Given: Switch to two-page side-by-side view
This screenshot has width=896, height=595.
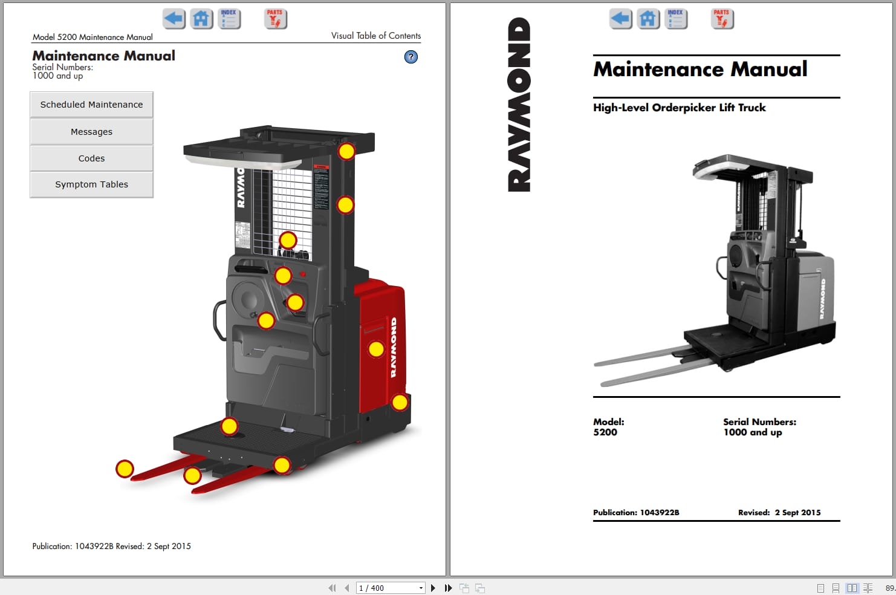Looking at the screenshot, I should click(x=852, y=588).
